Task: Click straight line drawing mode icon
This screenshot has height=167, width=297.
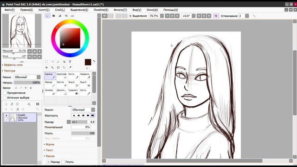Action: pyautogui.click(x=254, y=16)
